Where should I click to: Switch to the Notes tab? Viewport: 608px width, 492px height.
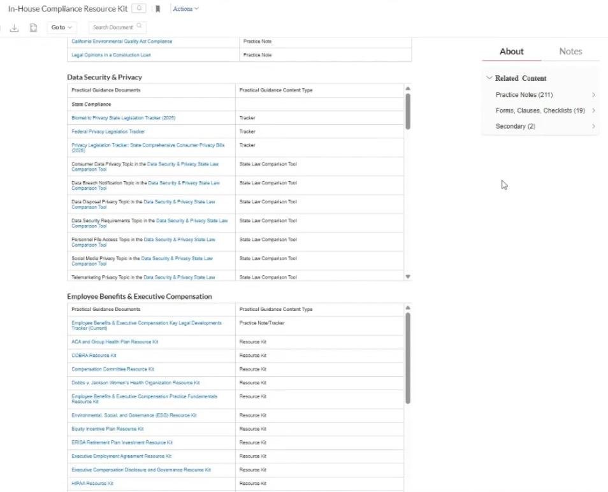(570, 52)
